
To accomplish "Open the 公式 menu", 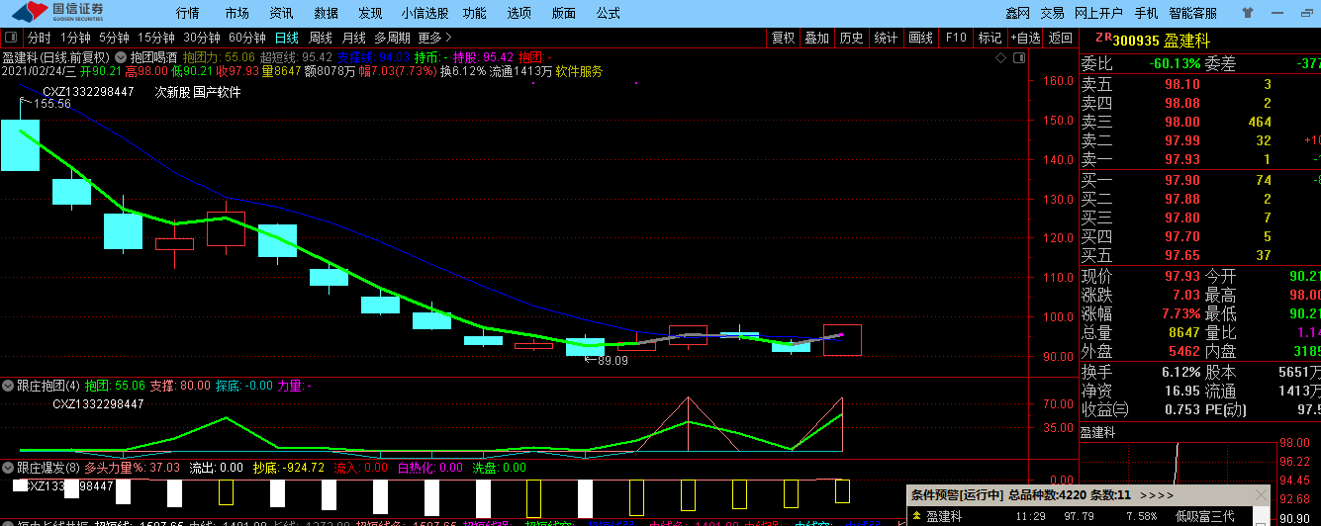I will (x=609, y=13).
